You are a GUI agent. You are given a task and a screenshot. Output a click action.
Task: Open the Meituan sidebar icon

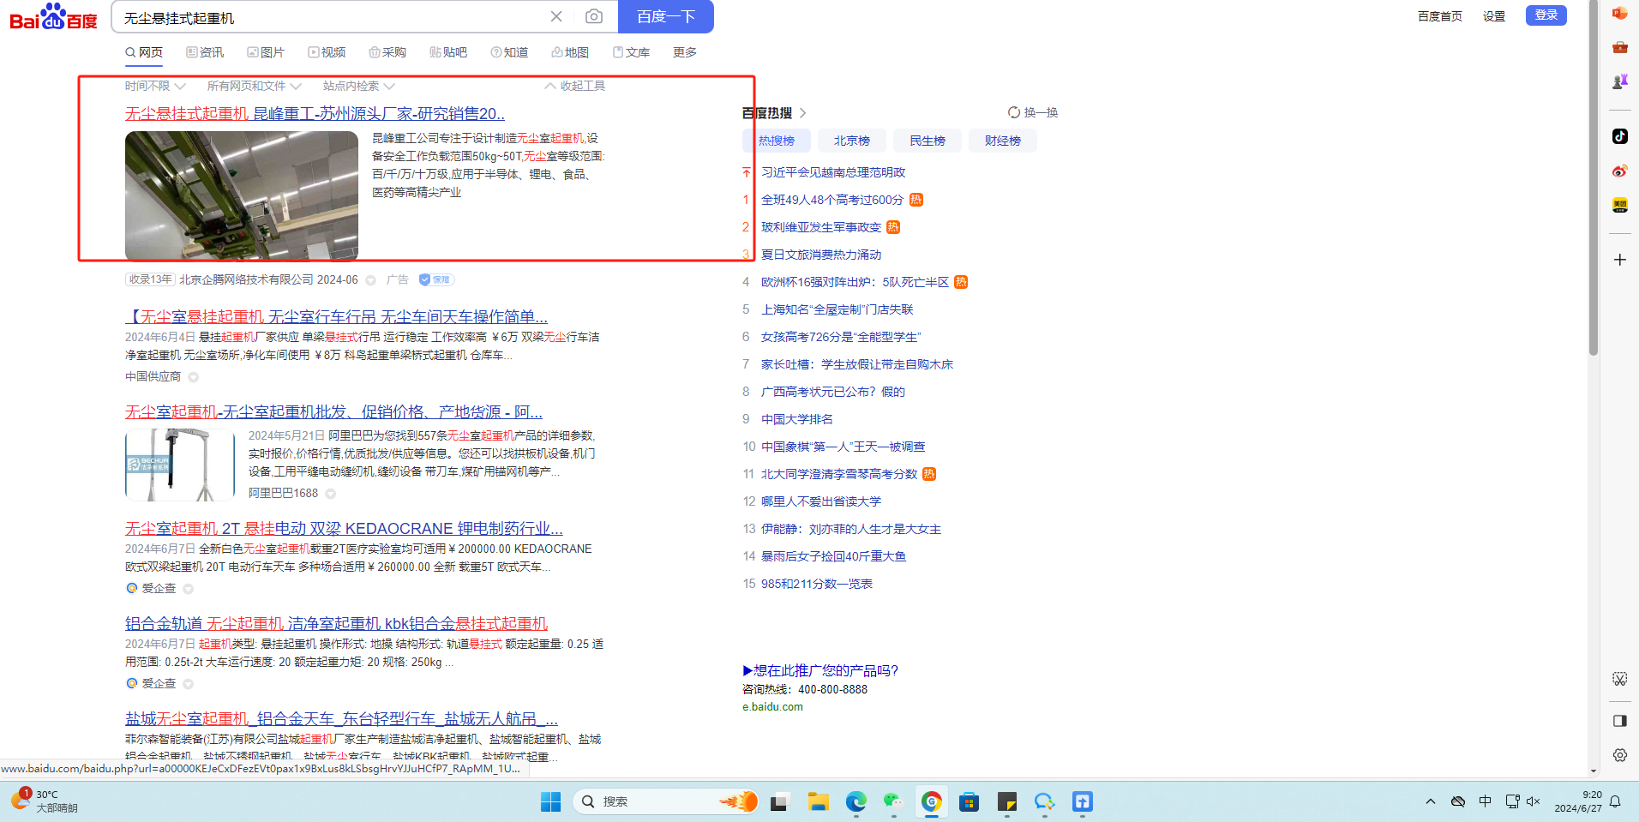[1619, 205]
